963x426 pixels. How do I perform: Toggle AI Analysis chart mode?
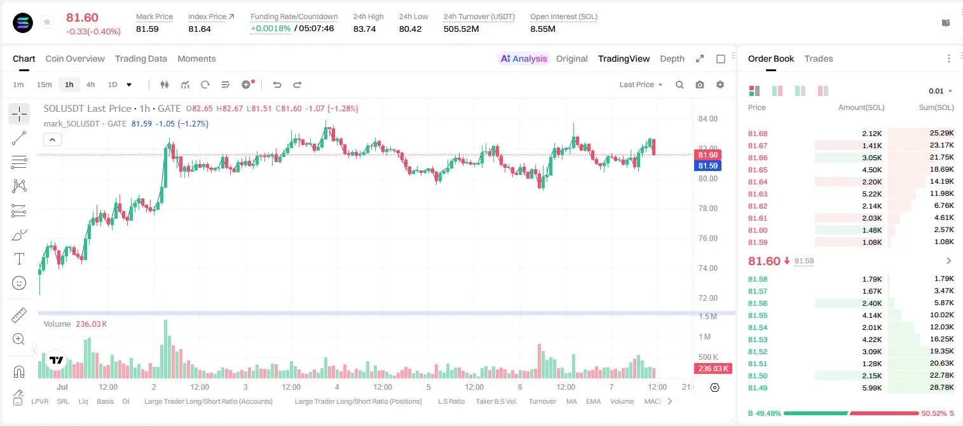(x=524, y=58)
